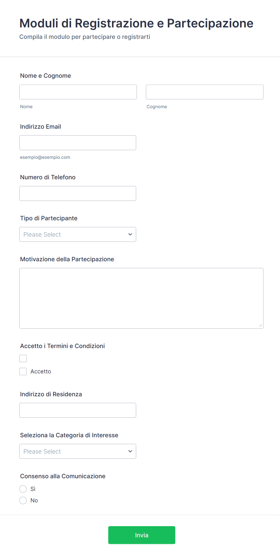The image size is (280, 559).
Task: Check the Accetto checkbox
Action: pyautogui.click(x=23, y=371)
